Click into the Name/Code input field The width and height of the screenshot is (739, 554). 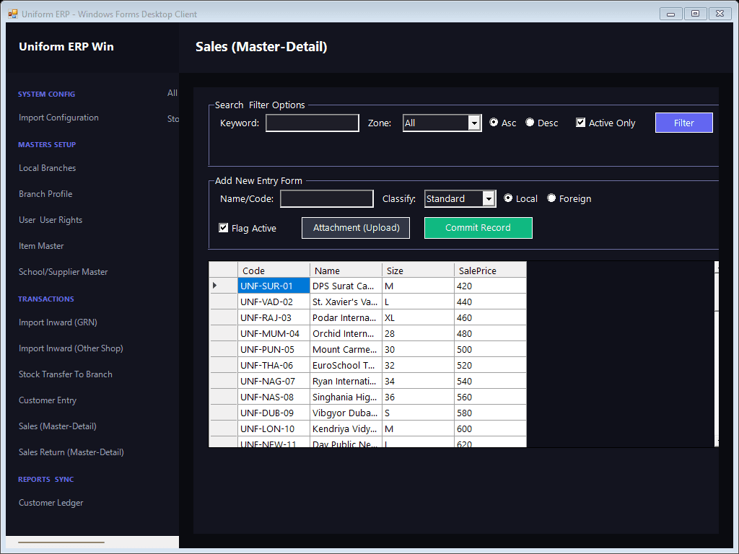coord(327,199)
